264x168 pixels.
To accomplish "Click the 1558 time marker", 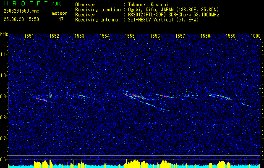I will [x=205, y=36].
